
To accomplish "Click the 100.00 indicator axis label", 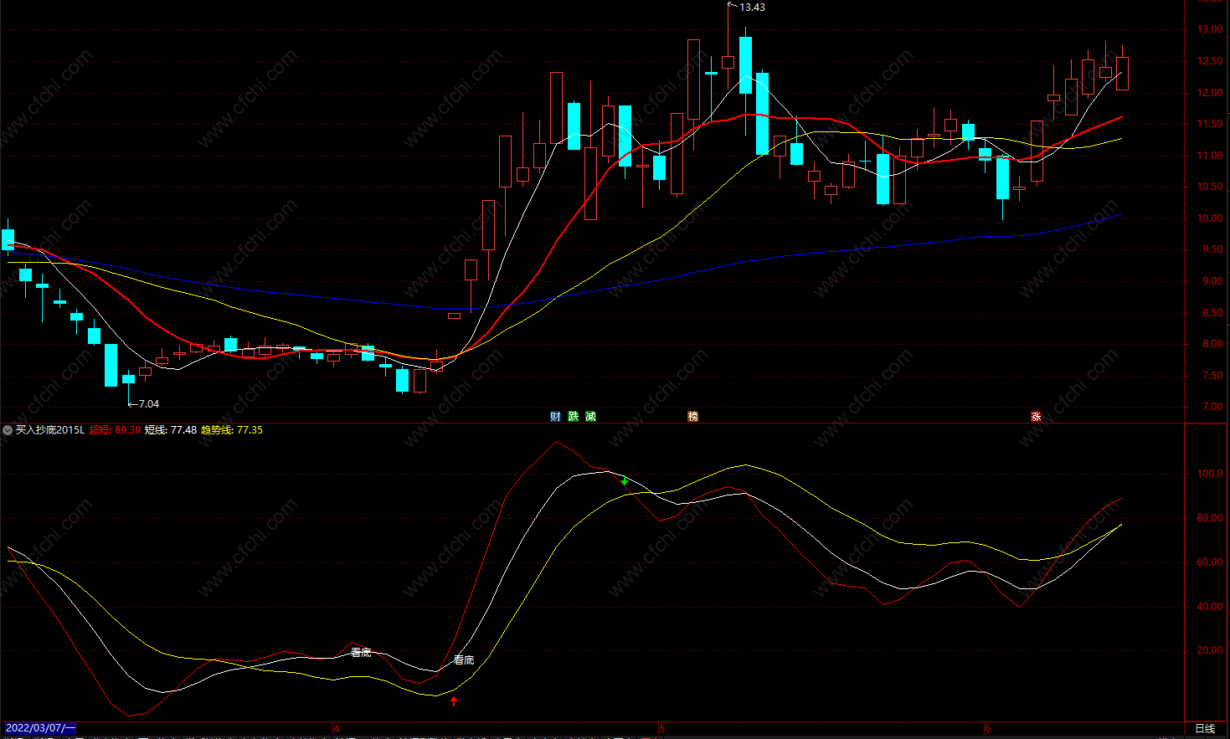I will [1209, 474].
